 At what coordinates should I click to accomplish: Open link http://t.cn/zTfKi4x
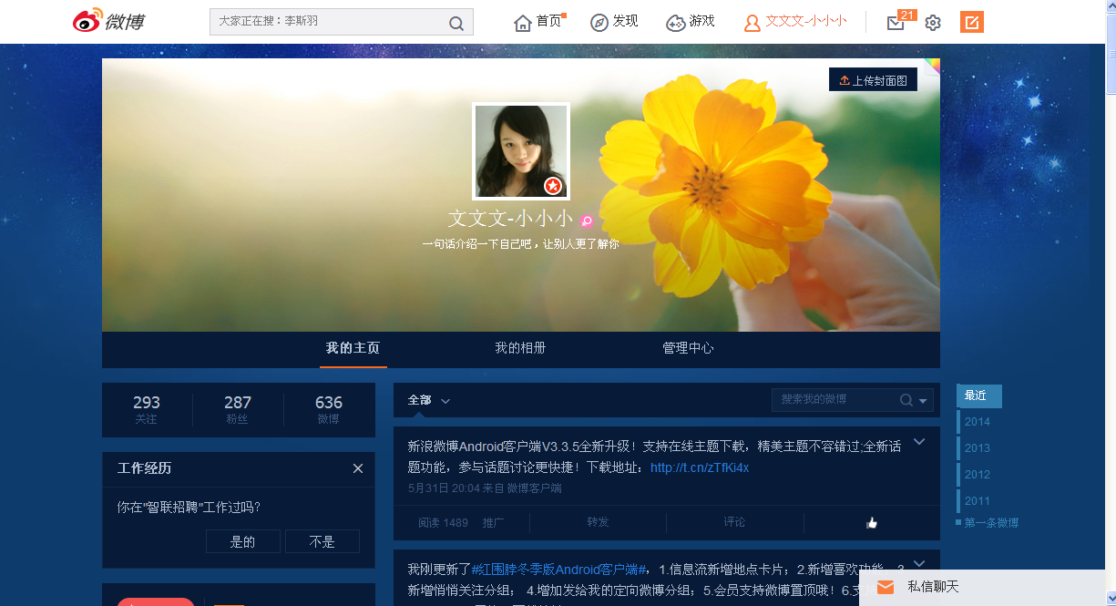point(700,467)
